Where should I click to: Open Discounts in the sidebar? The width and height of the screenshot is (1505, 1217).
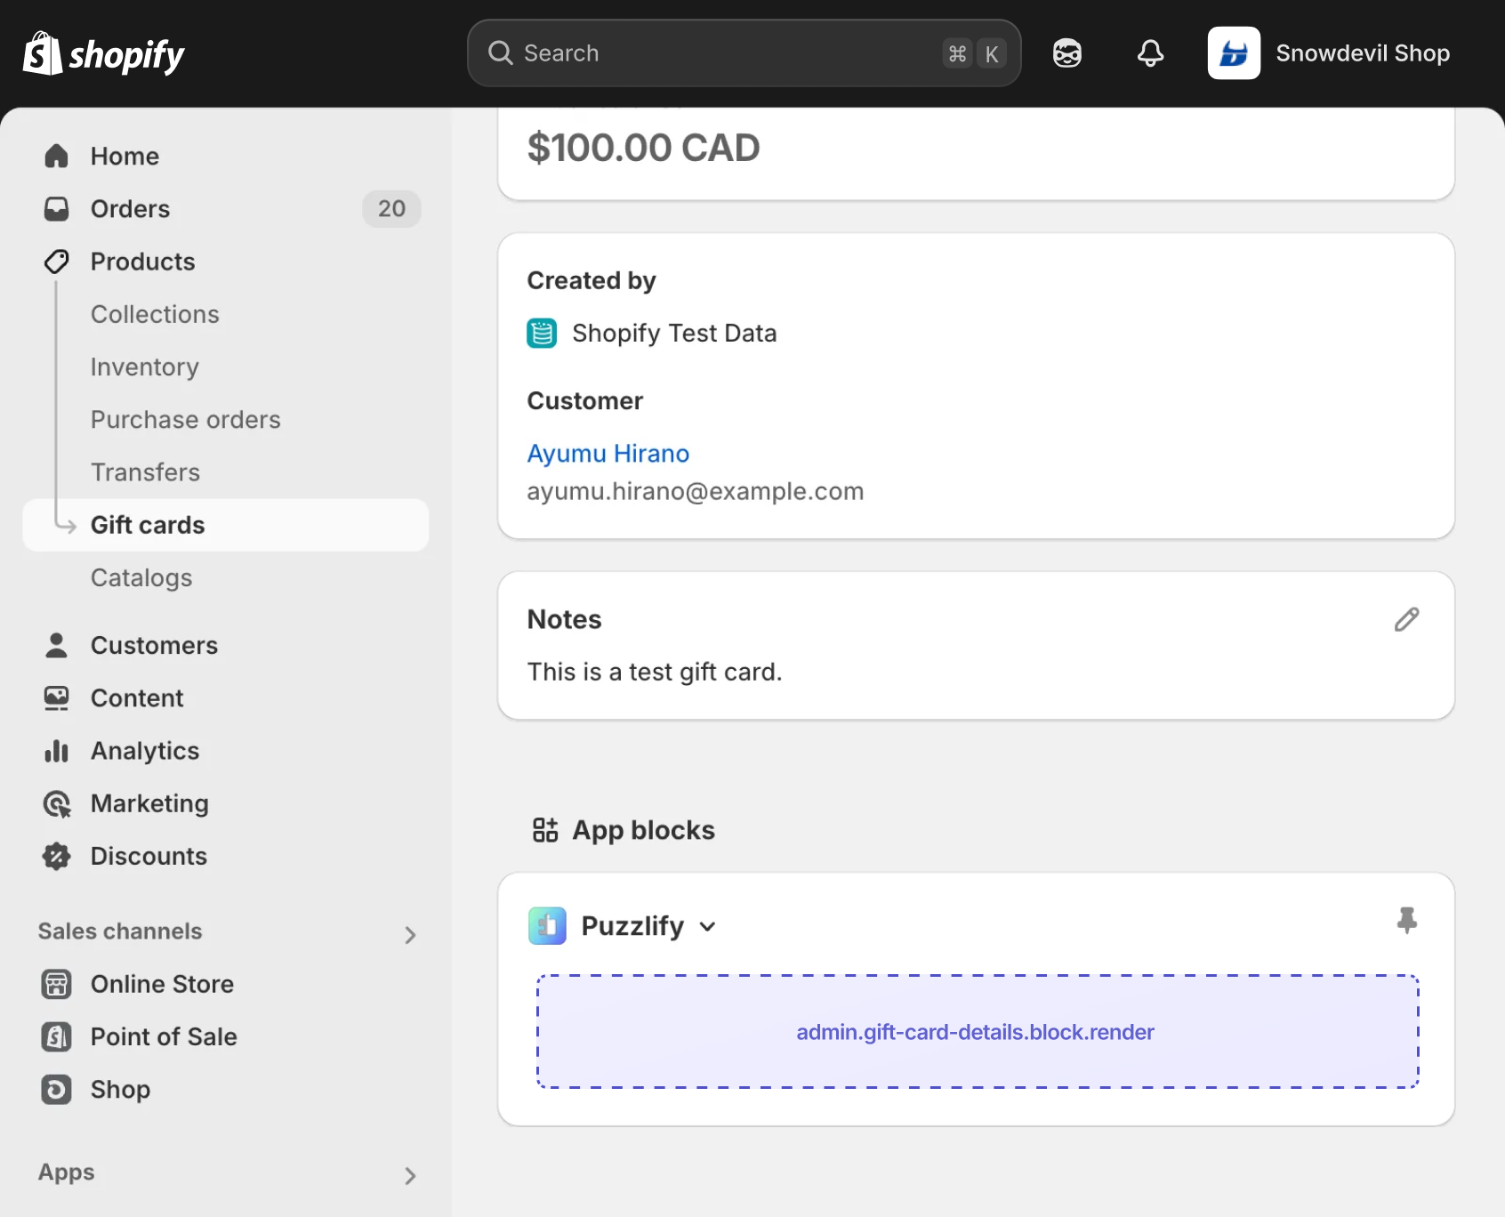coord(226,857)
